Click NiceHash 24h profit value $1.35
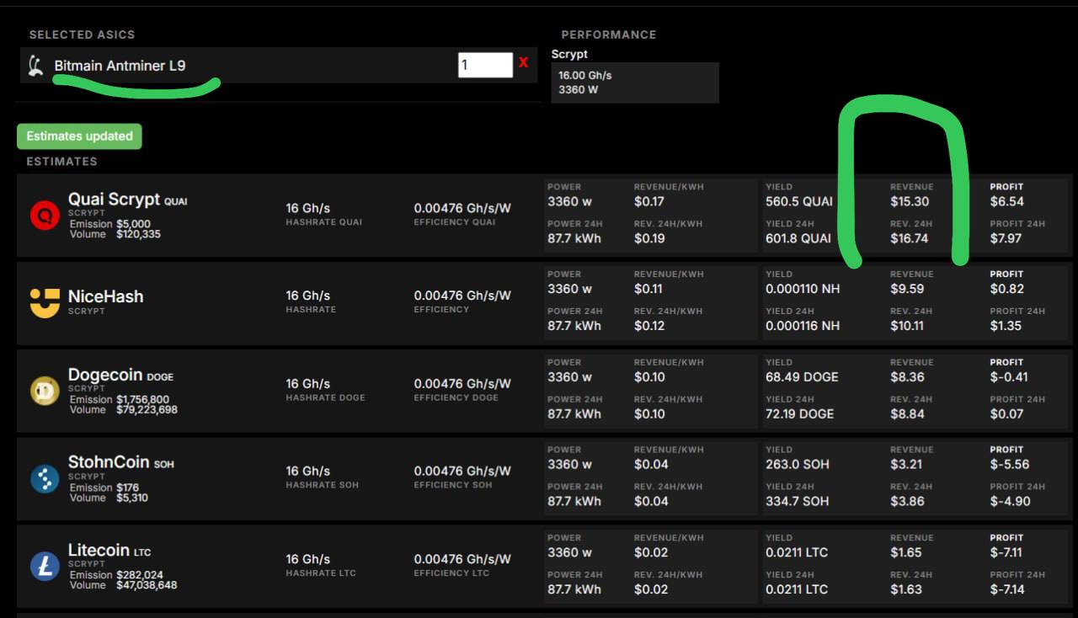1078x618 pixels. tap(1006, 326)
